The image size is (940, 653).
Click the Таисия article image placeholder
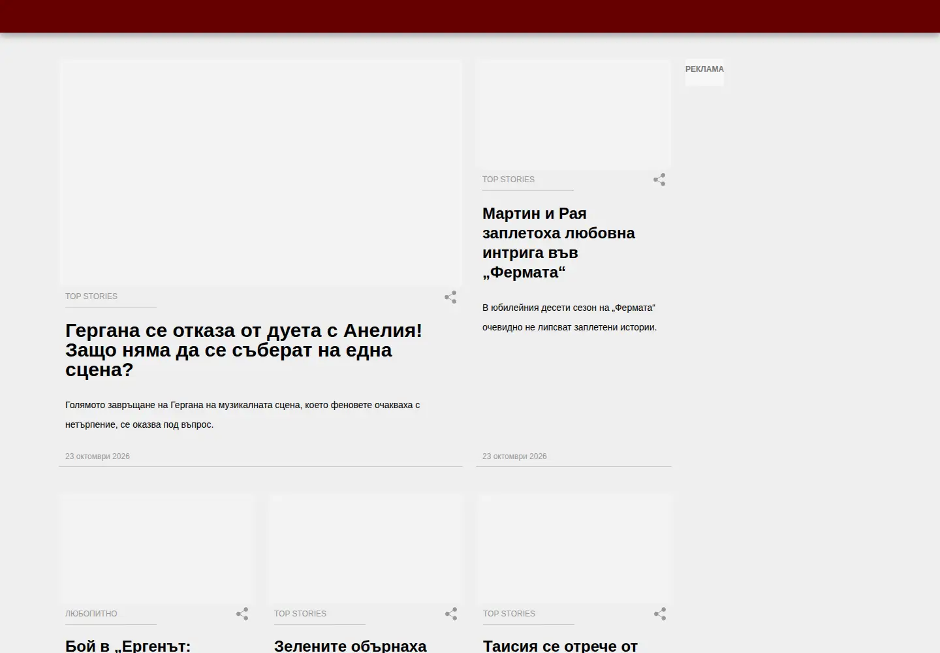point(574,549)
